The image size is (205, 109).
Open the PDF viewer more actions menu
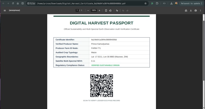[200, 10]
